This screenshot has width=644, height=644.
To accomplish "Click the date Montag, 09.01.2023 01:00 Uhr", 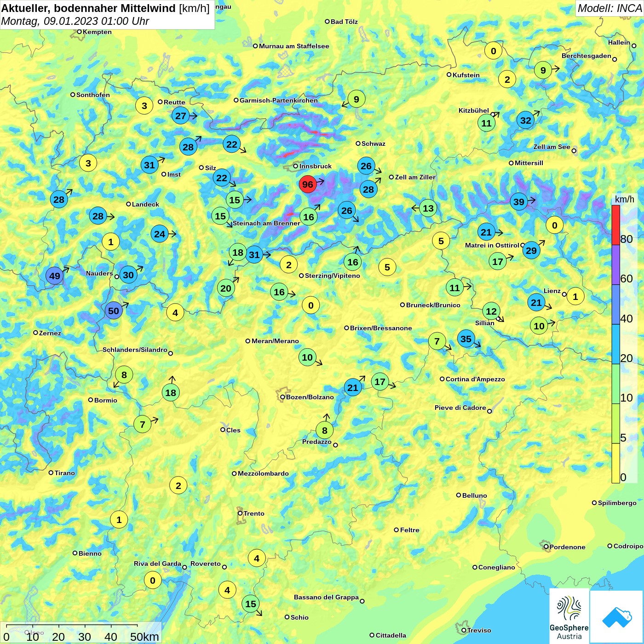I will [x=75, y=21].
